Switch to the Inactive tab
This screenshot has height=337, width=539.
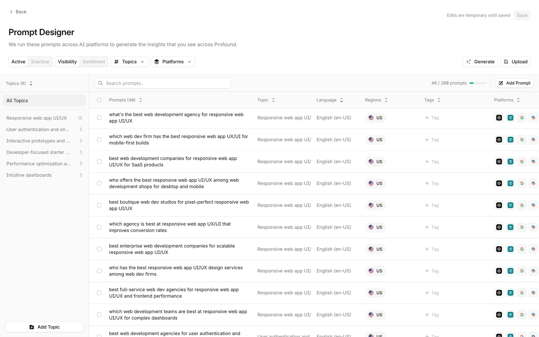click(40, 62)
